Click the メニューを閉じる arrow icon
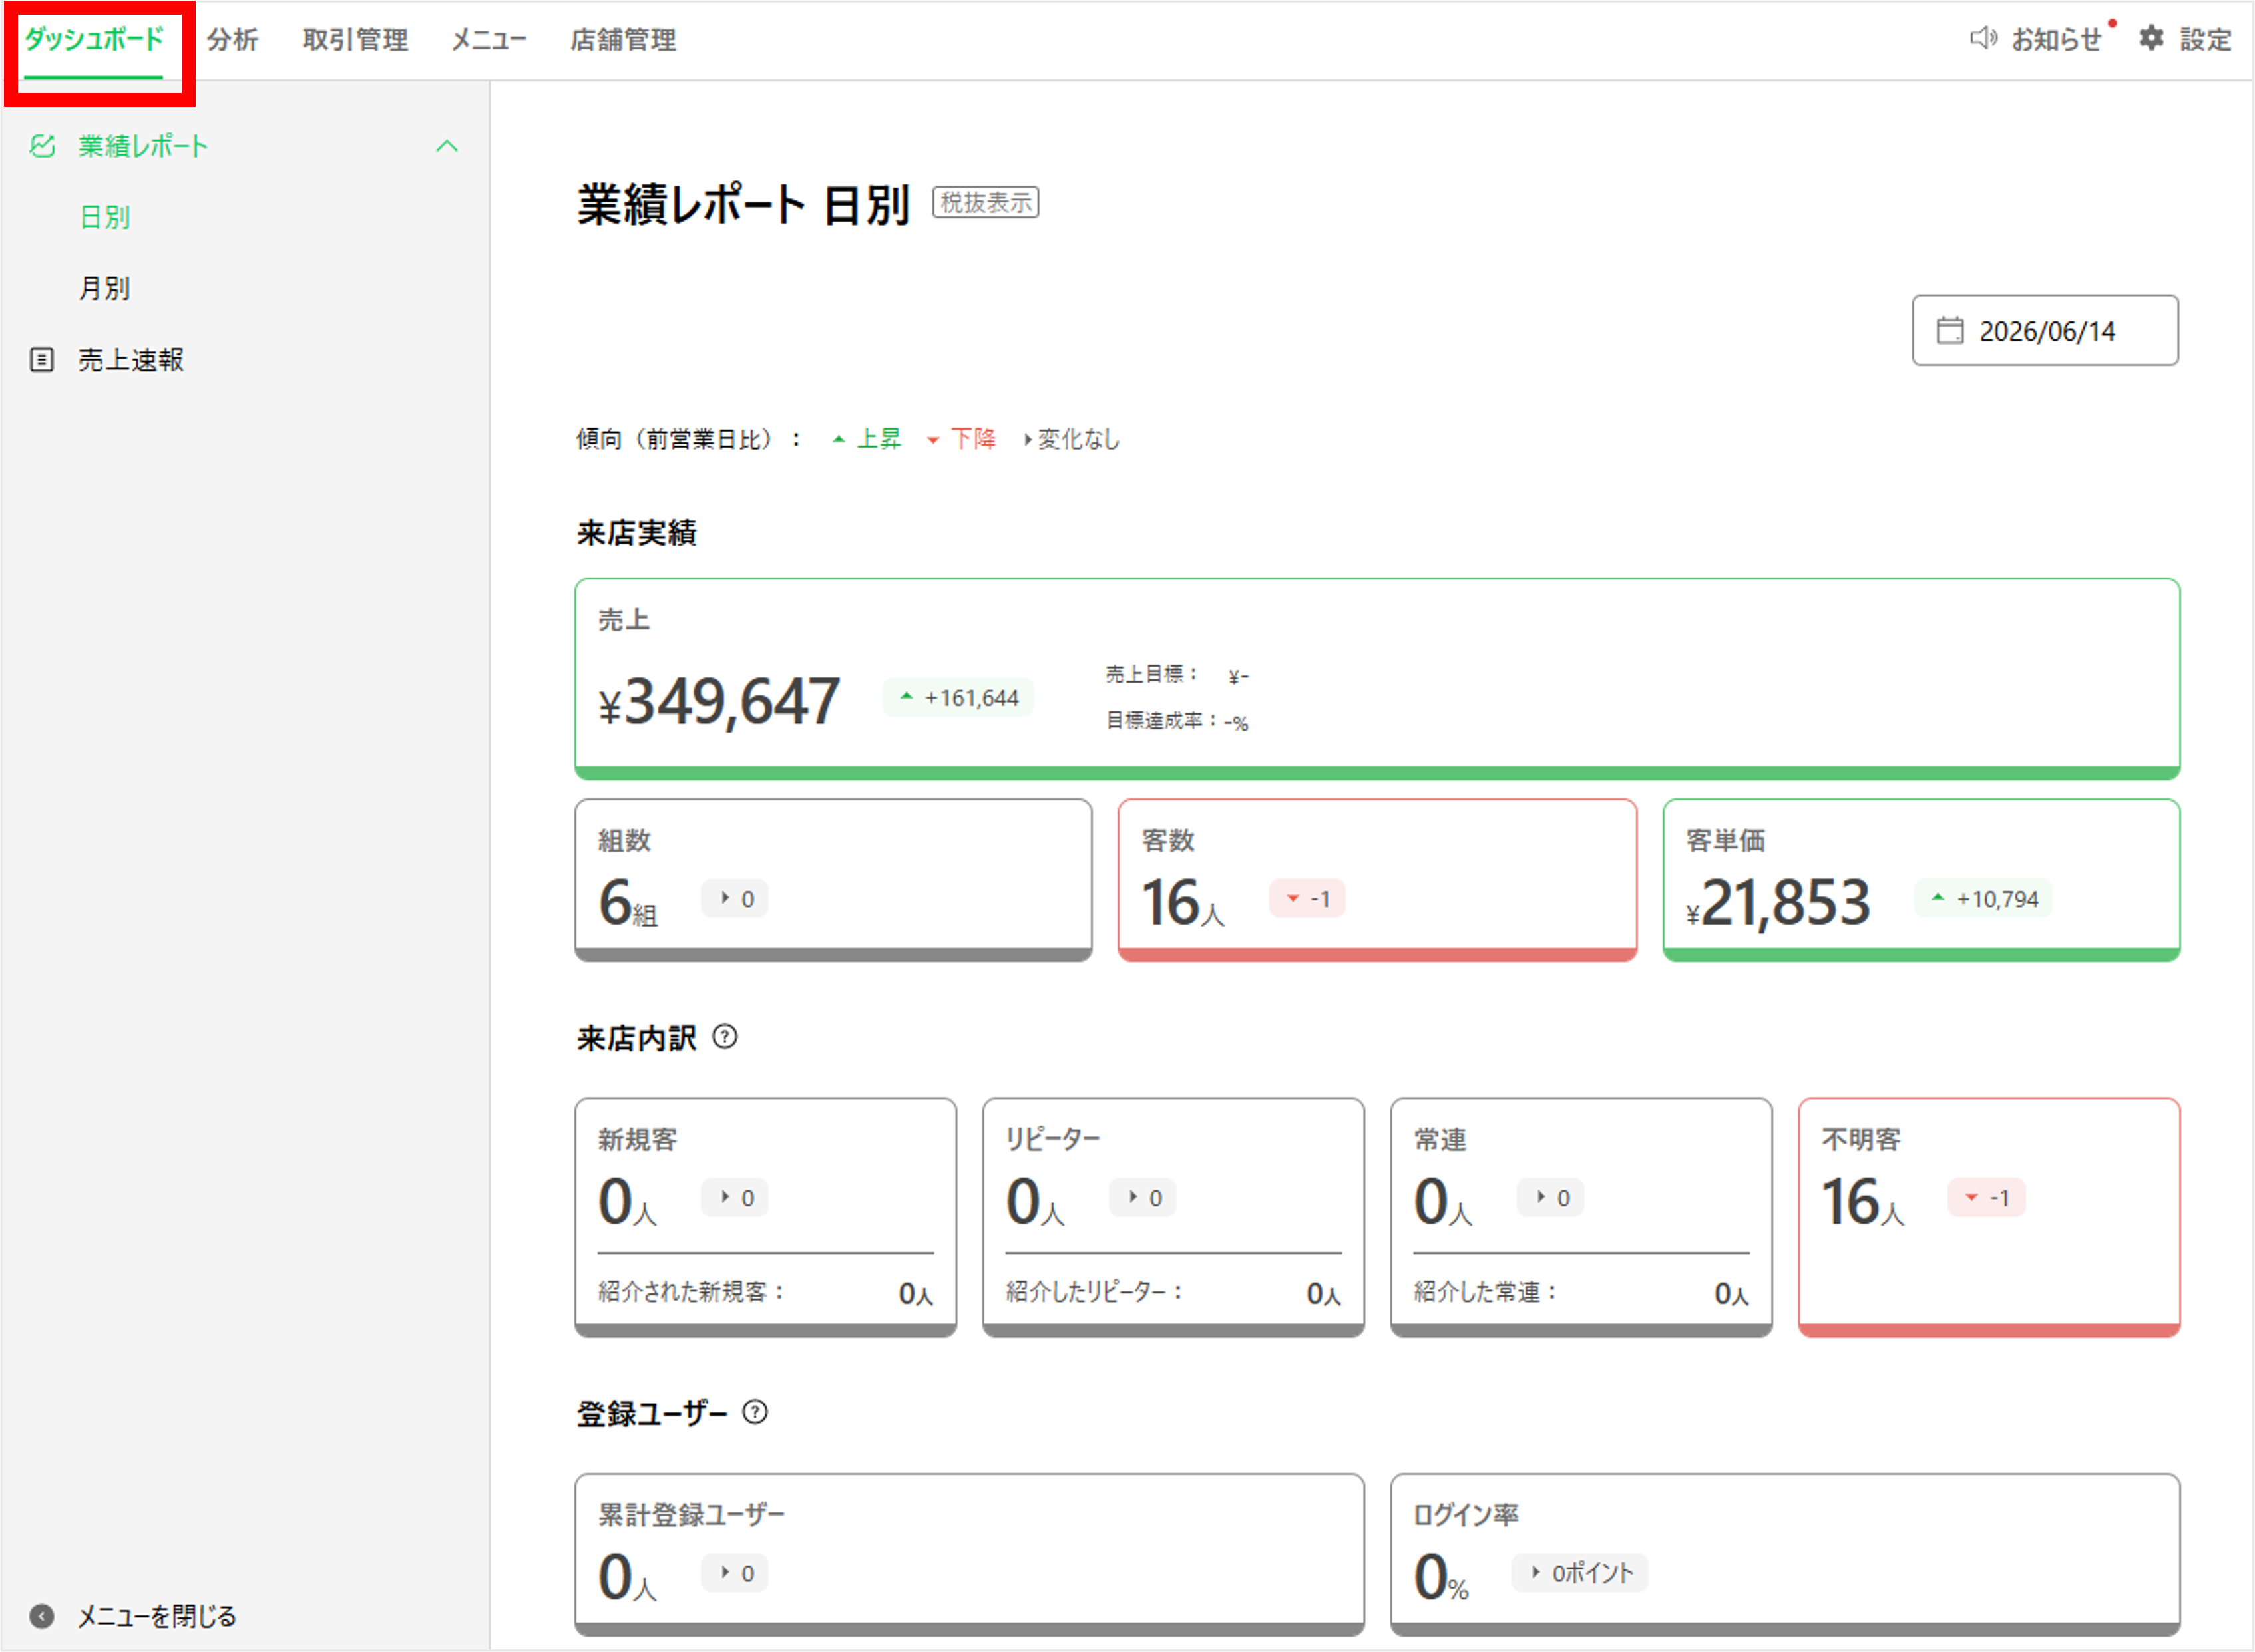 click(42, 1616)
